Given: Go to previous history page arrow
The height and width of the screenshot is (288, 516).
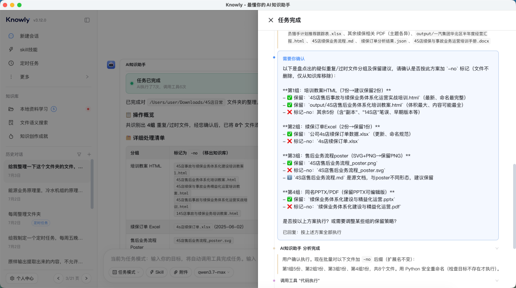Looking at the screenshot, I should [58, 278].
